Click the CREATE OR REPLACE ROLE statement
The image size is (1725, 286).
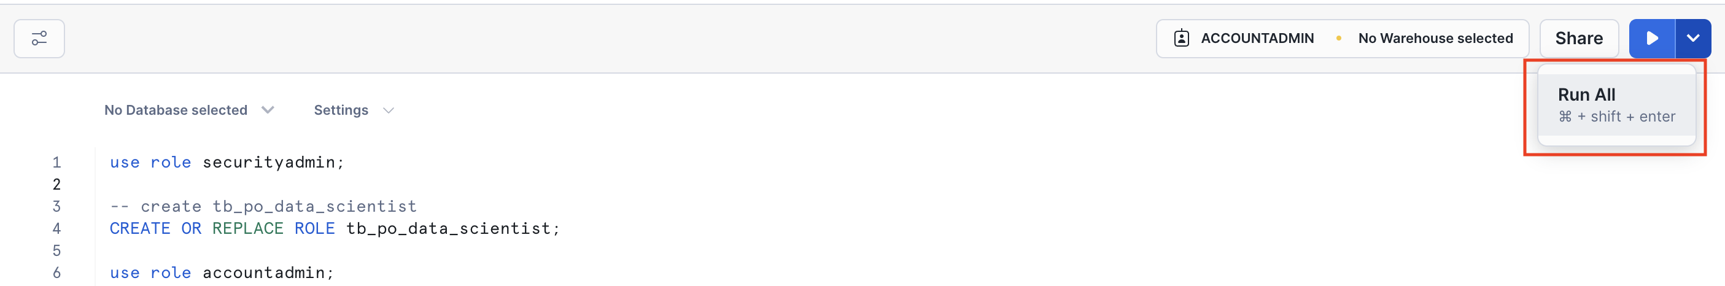(x=334, y=229)
